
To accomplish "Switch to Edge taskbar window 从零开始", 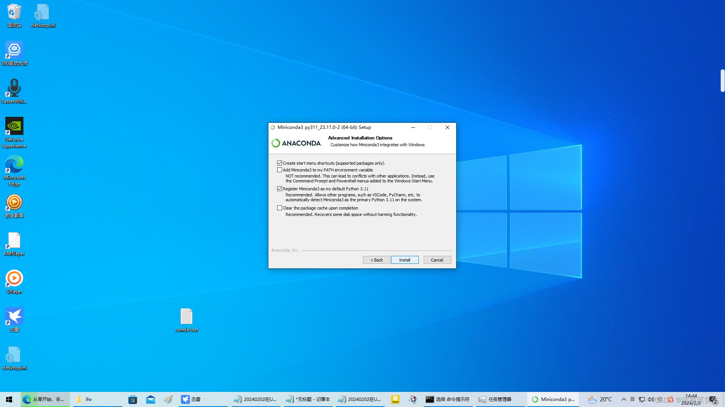I will point(45,399).
